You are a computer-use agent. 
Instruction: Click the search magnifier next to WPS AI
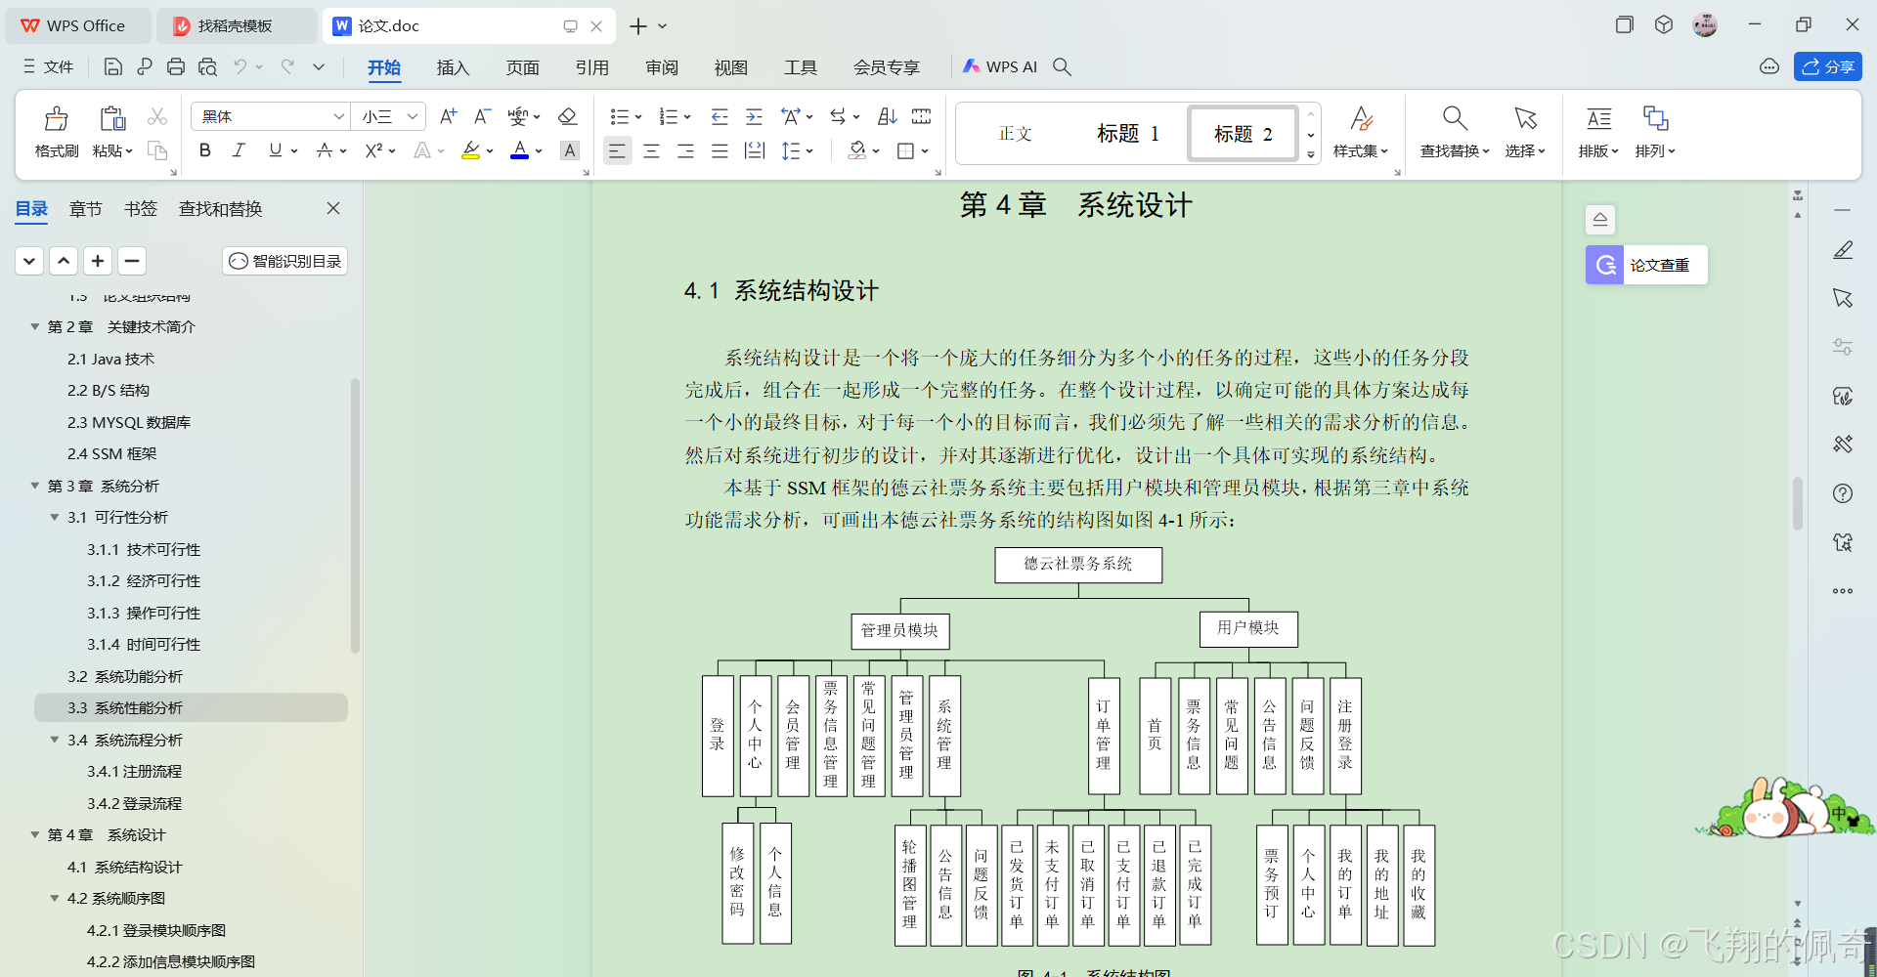click(1063, 66)
